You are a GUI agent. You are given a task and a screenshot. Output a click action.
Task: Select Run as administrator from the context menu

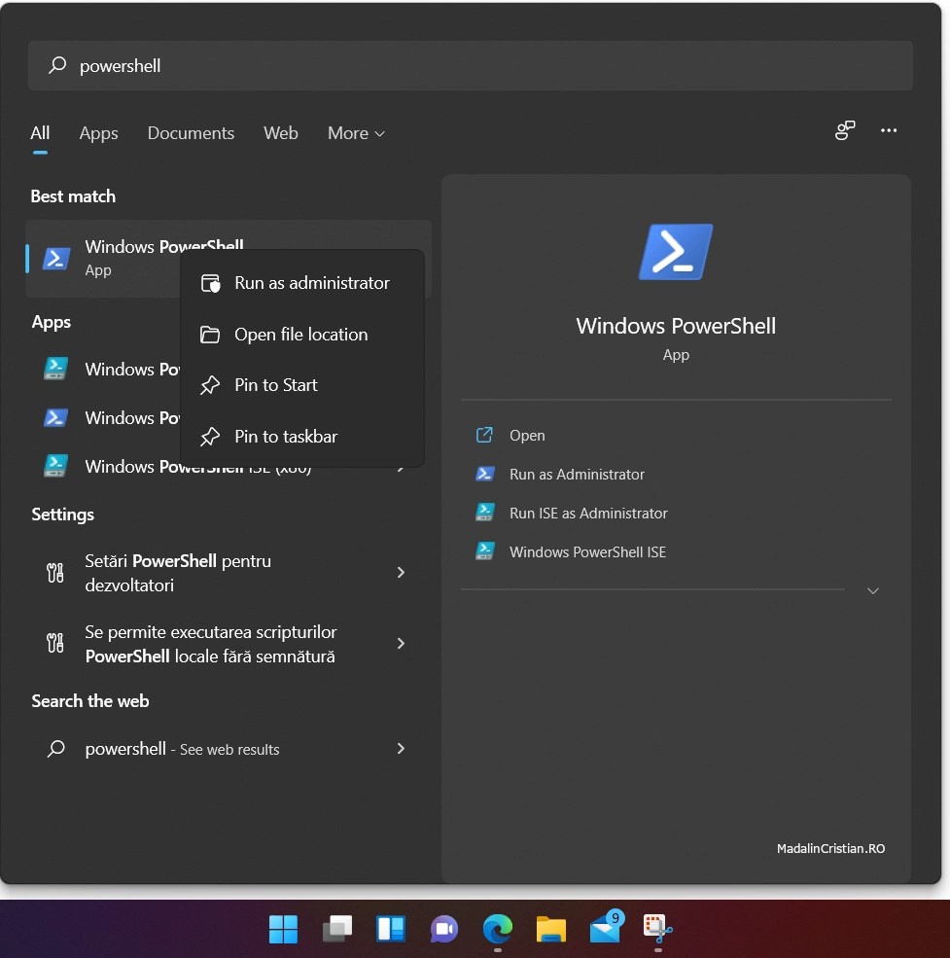click(x=311, y=282)
